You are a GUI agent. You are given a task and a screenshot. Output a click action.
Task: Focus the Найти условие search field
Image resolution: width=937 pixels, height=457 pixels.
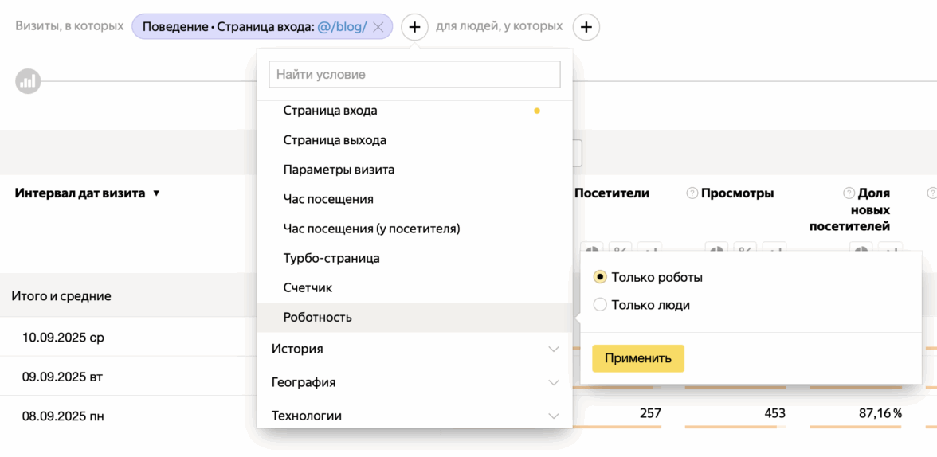pyautogui.click(x=414, y=74)
